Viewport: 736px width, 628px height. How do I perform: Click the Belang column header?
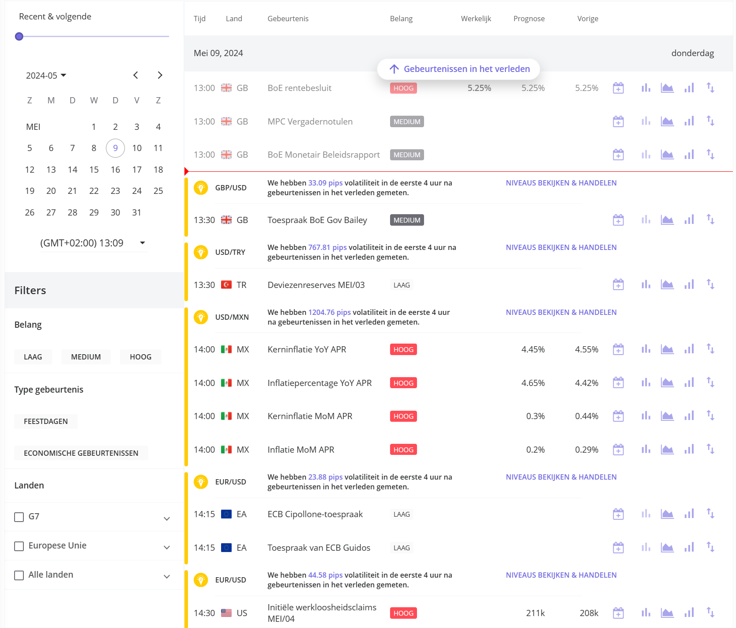[x=401, y=19]
